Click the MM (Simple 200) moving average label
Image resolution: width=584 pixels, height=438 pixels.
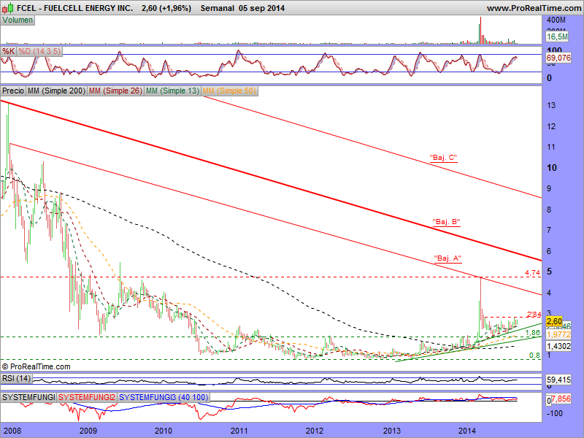coord(56,91)
